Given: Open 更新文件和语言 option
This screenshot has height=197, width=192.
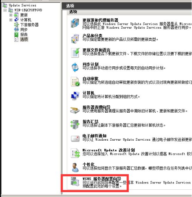Looking at the screenshot, I should 96,50.
